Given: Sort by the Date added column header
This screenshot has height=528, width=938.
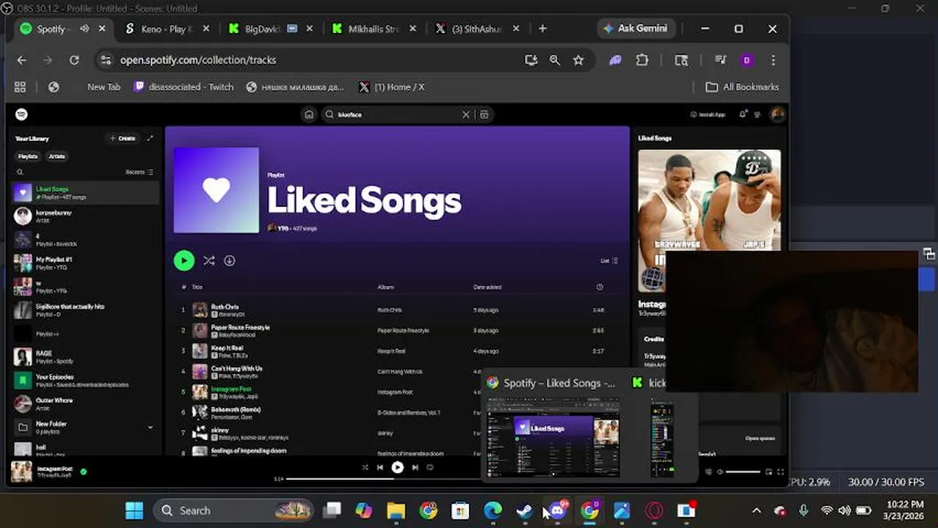Looking at the screenshot, I should 487,287.
